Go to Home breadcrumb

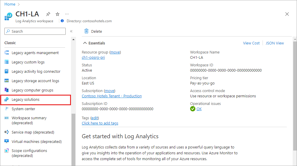pyautogui.click(x=10, y=4)
